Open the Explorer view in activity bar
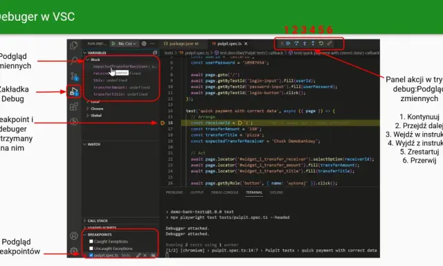Image resolution: width=443 pixels, height=266 pixels. 74,45
